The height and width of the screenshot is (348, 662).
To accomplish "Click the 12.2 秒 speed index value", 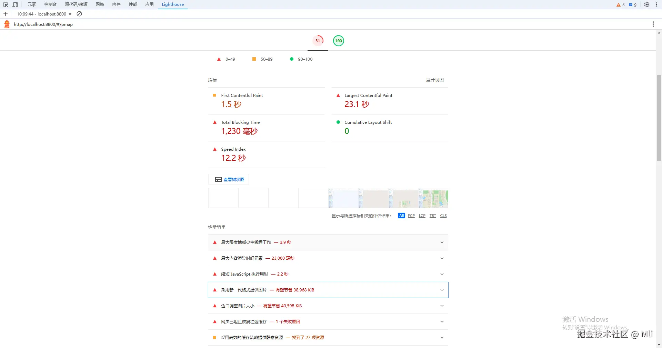I will pos(233,158).
